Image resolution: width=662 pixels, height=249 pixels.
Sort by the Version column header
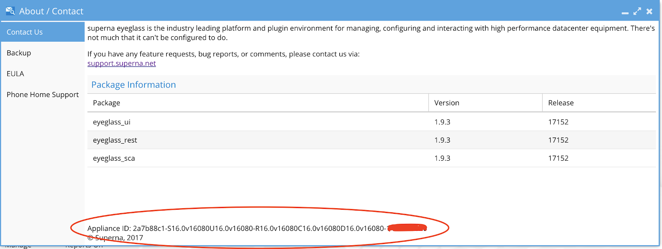pos(485,103)
